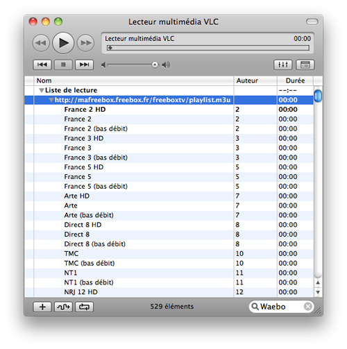Click the scroll up arrow
Image resolution: width=347 pixels, height=349 pixels.
(x=318, y=282)
